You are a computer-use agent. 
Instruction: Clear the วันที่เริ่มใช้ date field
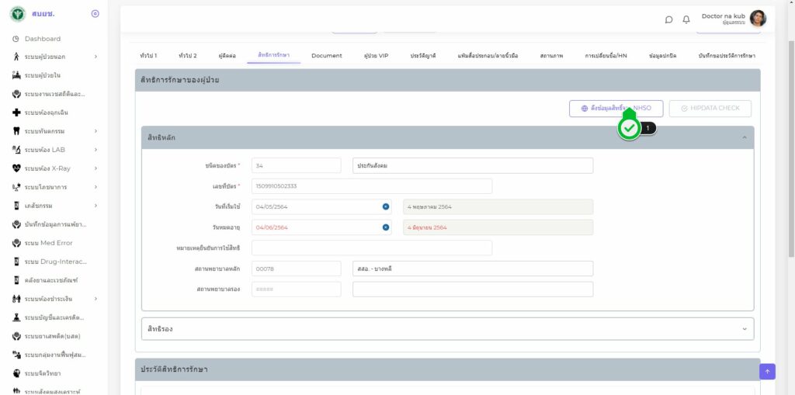(x=386, y=206)
